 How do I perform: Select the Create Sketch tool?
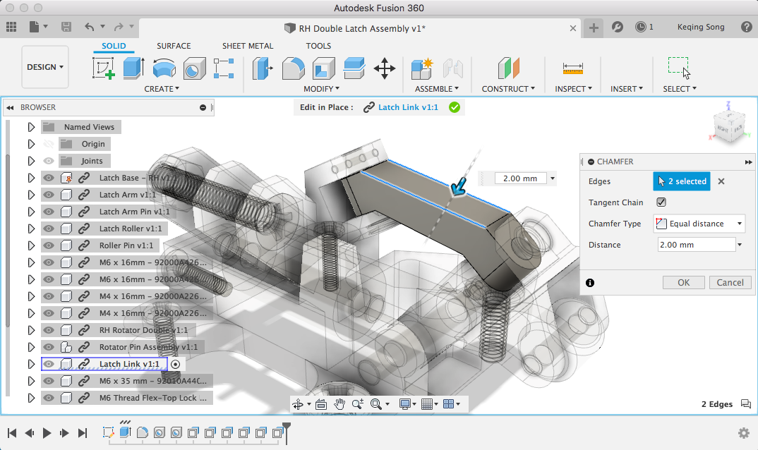pos(104,68)
